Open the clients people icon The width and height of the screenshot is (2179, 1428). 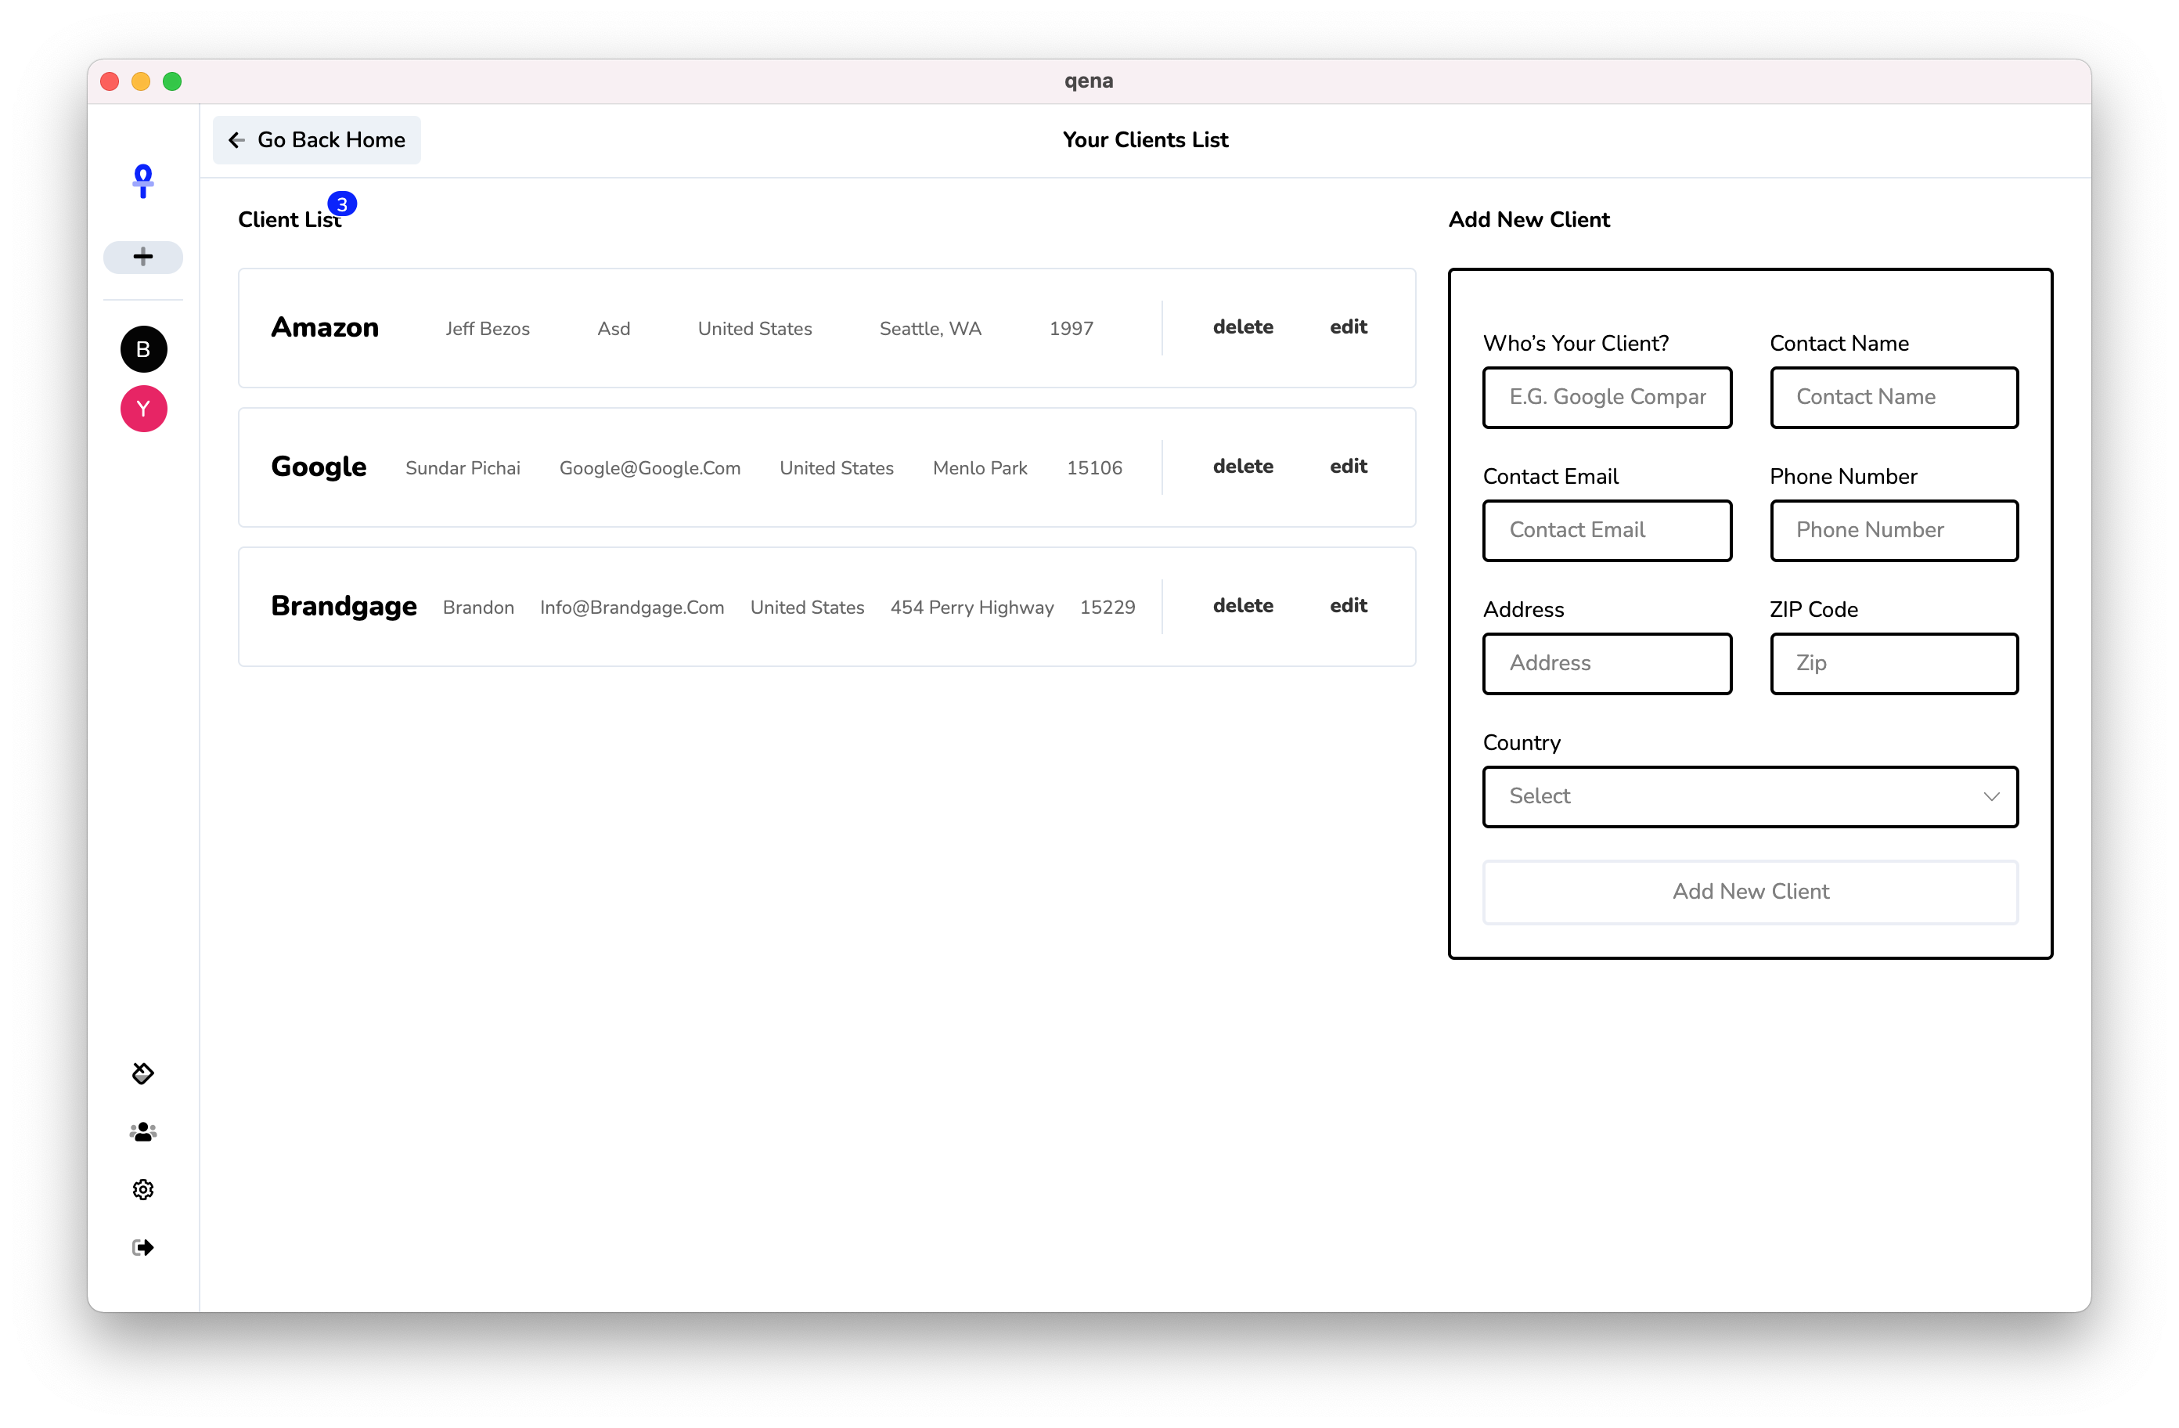[142, 1132]
